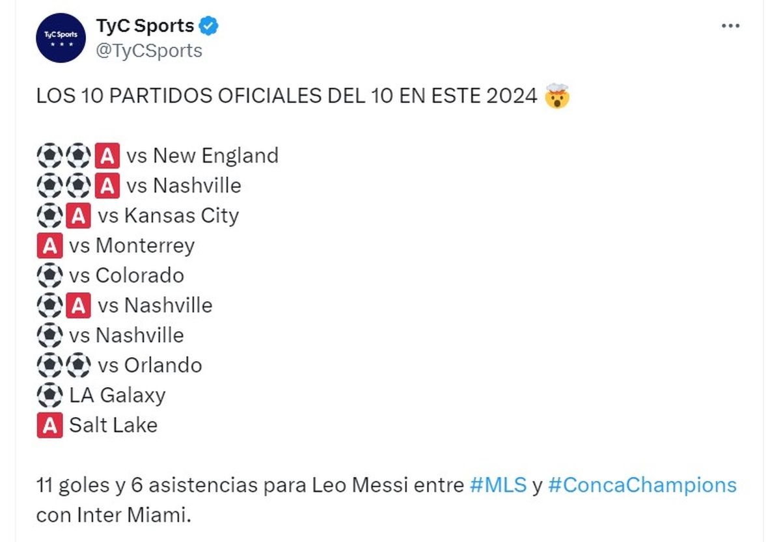Viewport: 781px width, 542px height.
Task: Click the tweet headline about 10 partidos oficiales
Action: click(286, 97)
